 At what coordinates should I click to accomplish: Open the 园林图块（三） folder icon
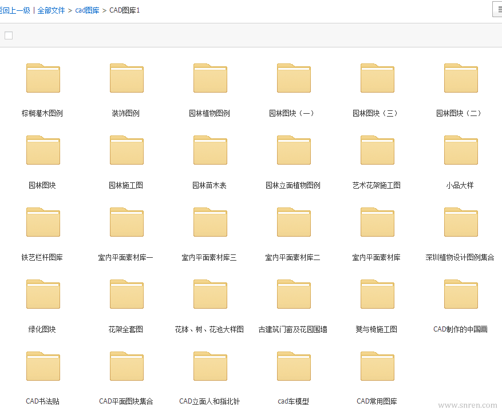tap(377, 78)
